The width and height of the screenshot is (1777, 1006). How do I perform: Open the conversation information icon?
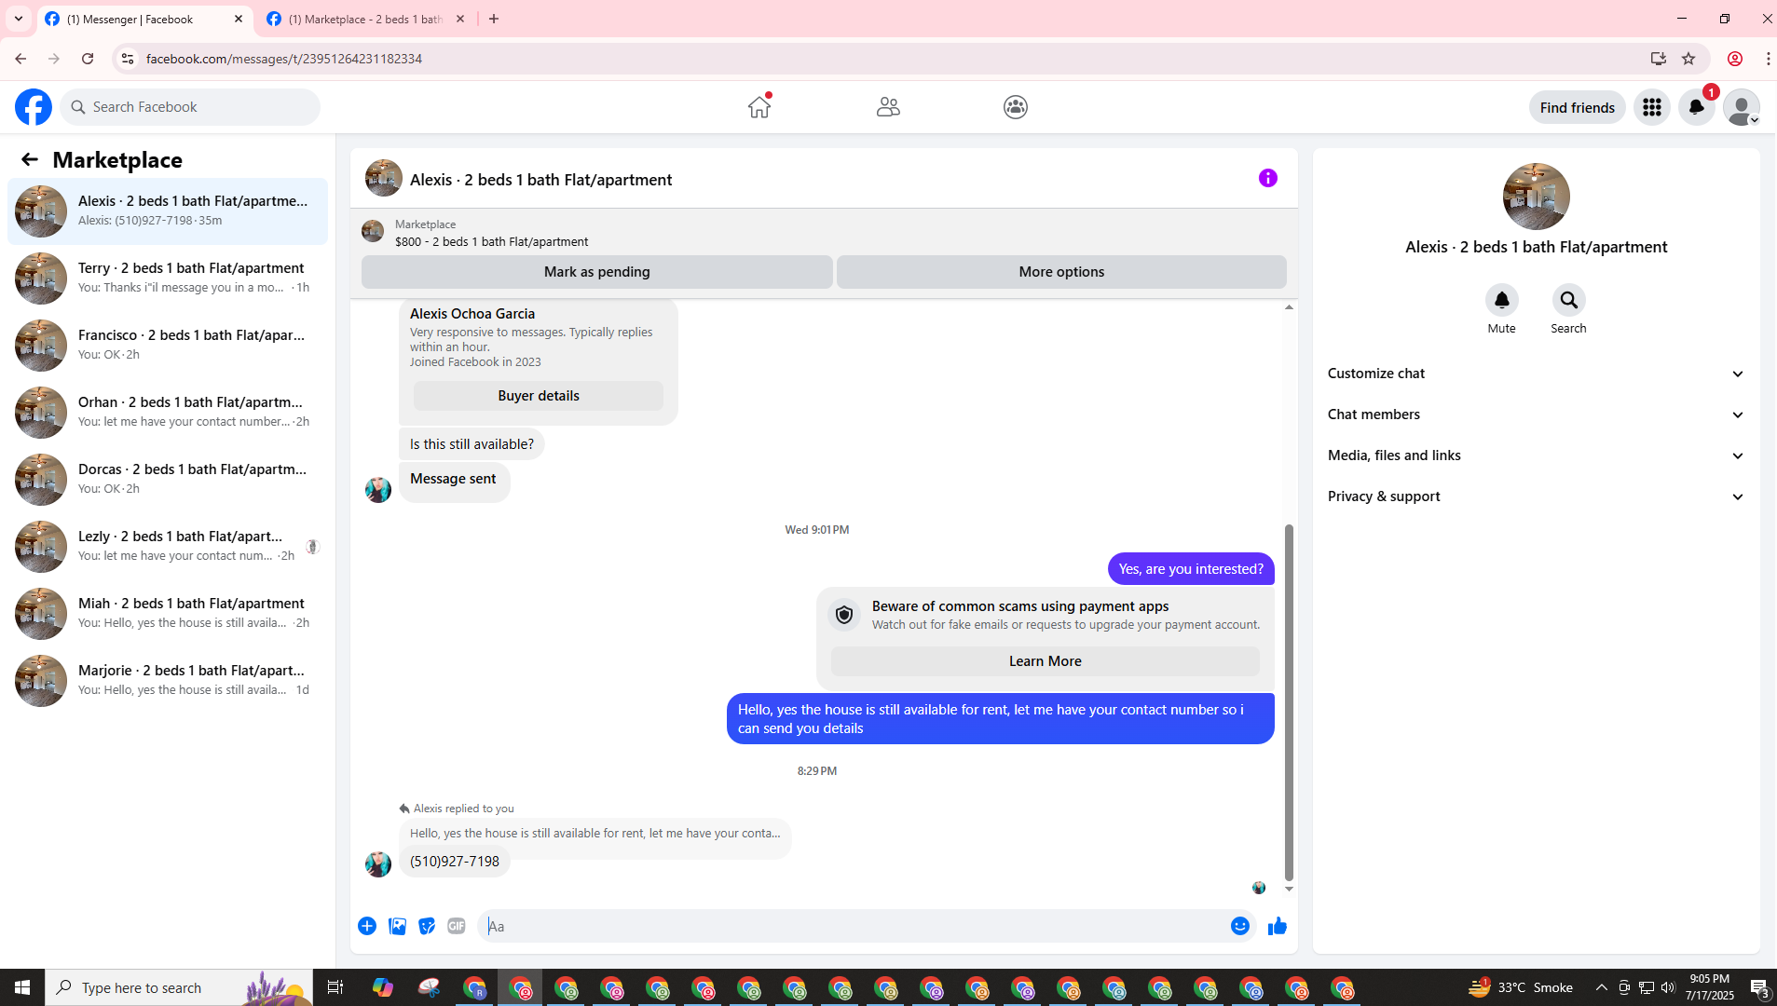click(x=1268, y=178)
